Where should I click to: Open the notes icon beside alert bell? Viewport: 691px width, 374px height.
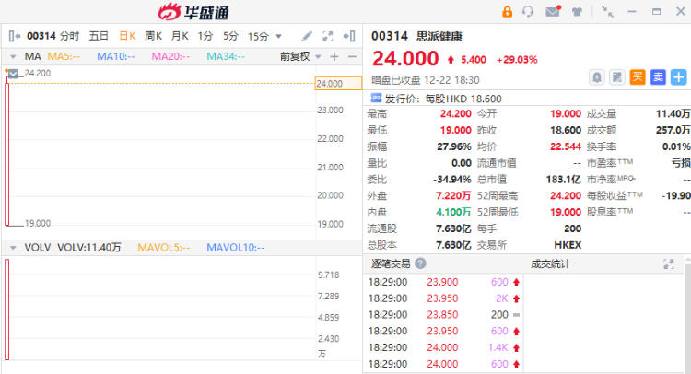(617, 77)
